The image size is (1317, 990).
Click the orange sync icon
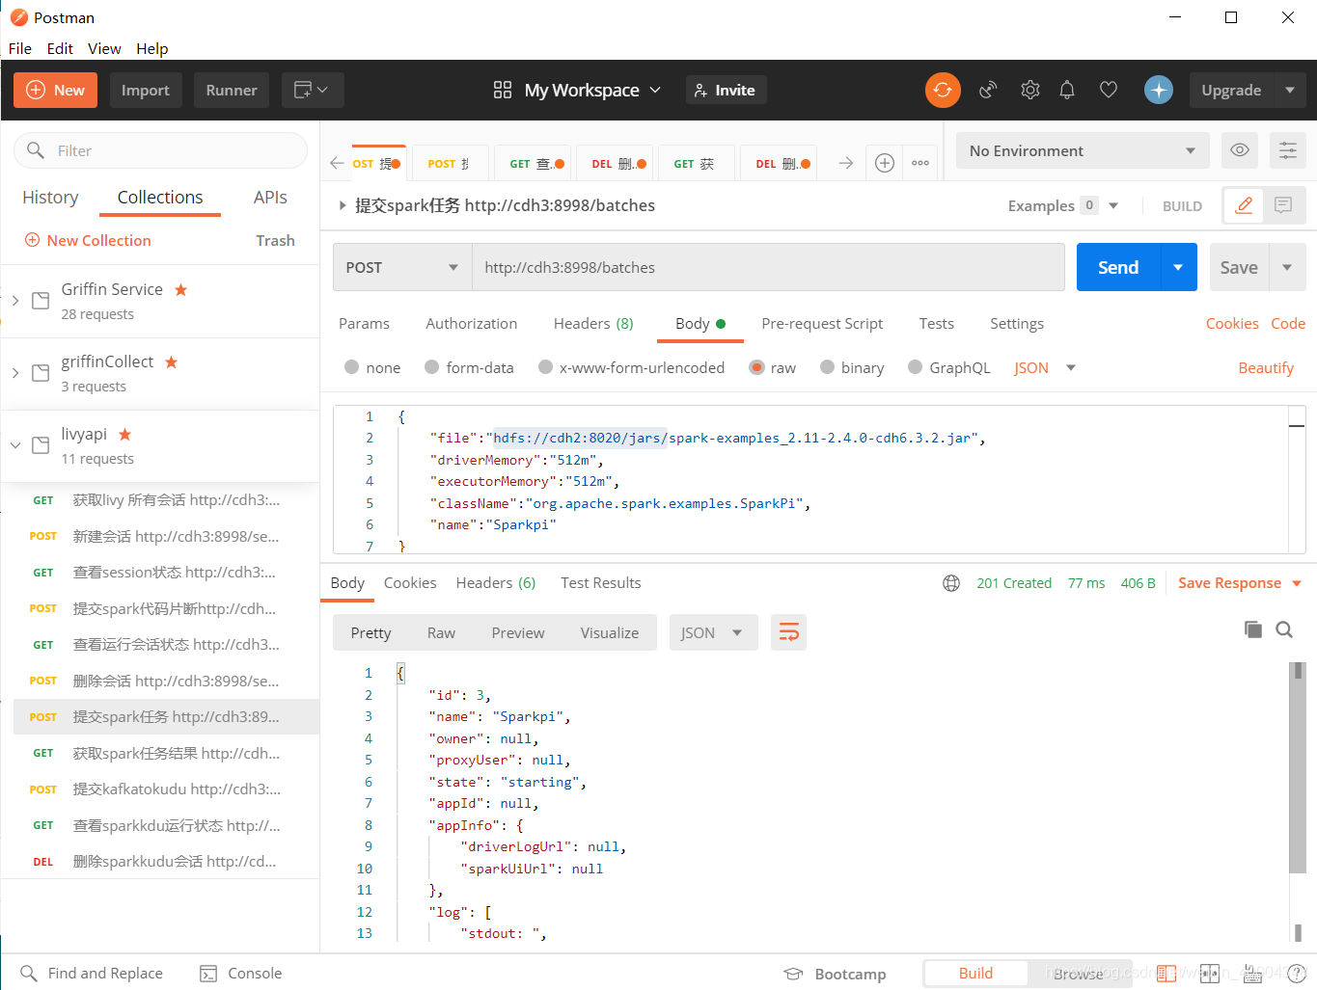943,90
